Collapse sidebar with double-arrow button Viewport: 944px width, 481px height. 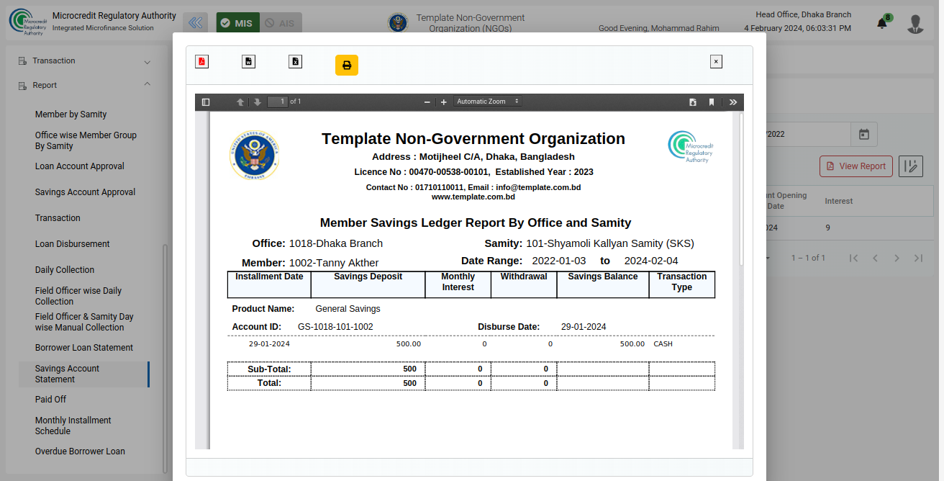click(196, 23)
